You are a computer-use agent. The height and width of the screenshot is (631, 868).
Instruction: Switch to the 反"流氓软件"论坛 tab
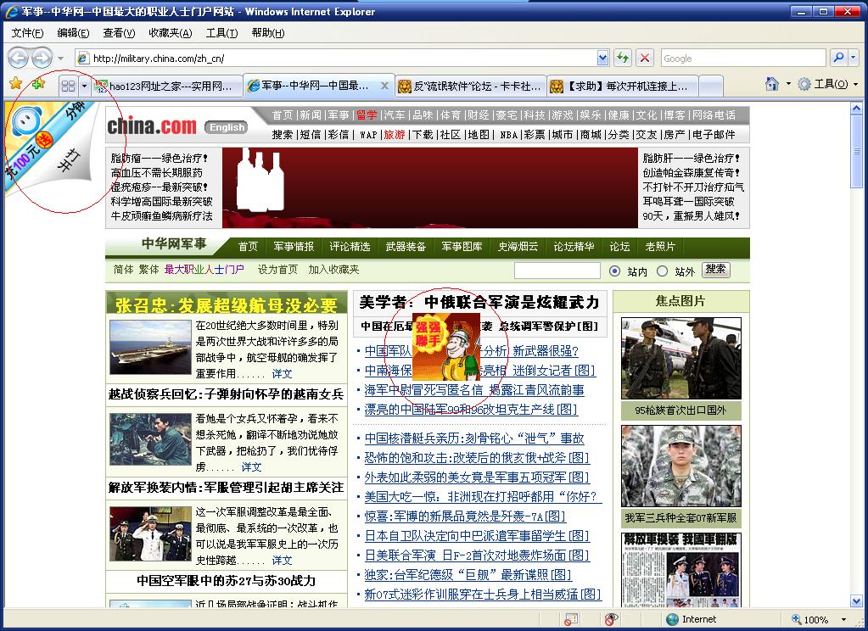pyautogui.click(x=471, y=86)
